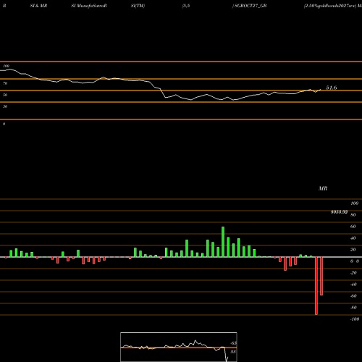Click the 'SI MunafaSutraR' header label
This screenshot has width=362, height=362.
click(x=89, y=6)
